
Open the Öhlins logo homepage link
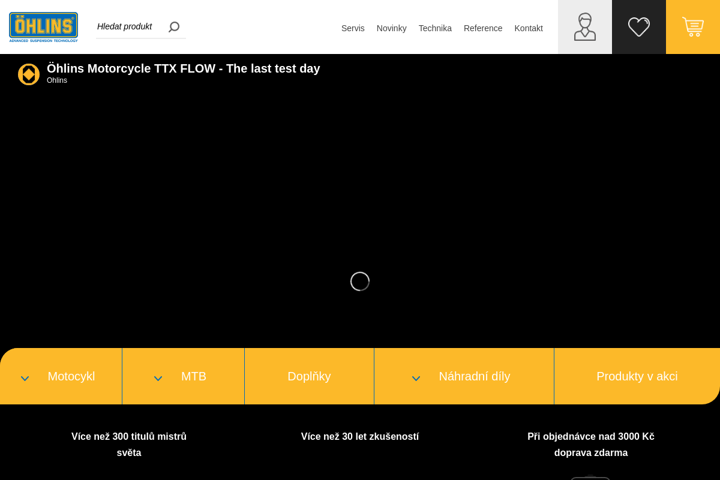(43, 27)
